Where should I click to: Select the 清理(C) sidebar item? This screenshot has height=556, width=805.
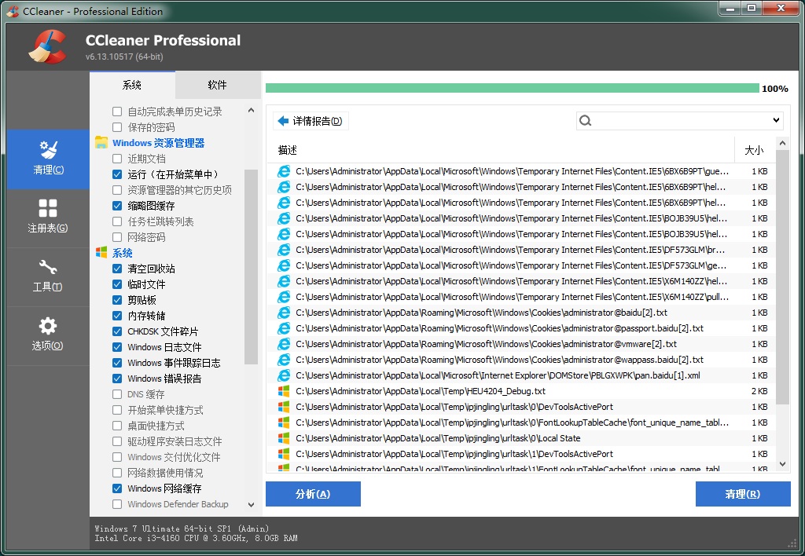[48, 159]
